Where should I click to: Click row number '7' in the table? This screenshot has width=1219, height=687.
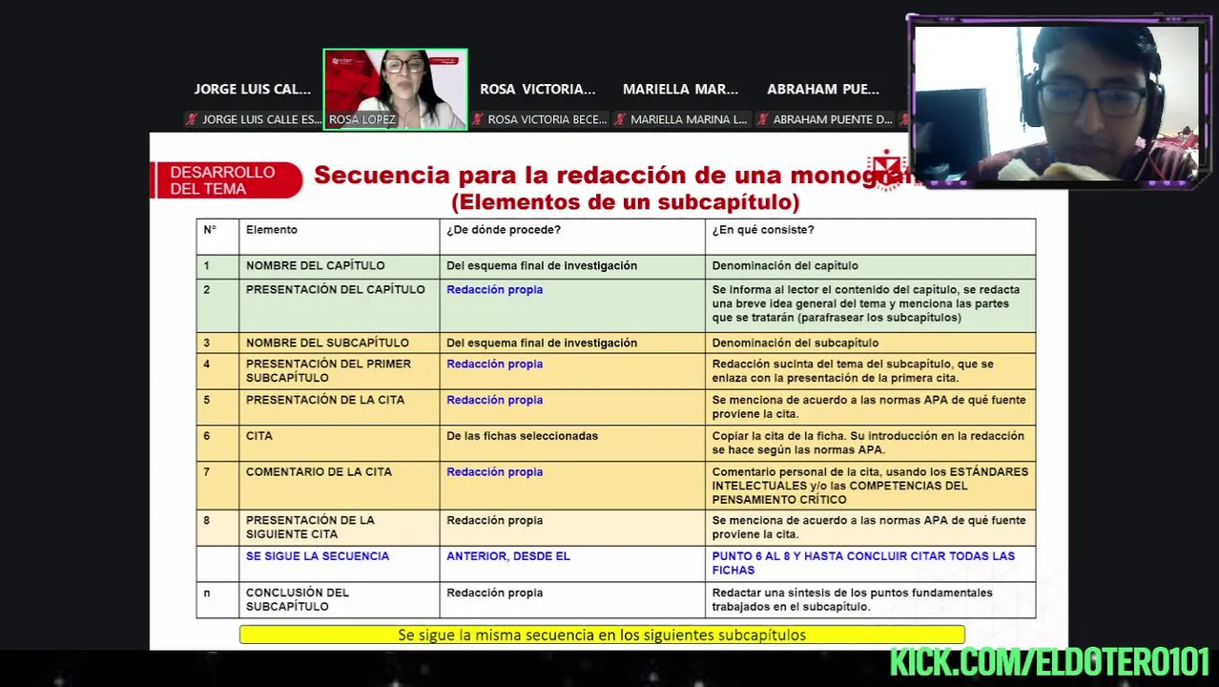(x=206, y=472)
